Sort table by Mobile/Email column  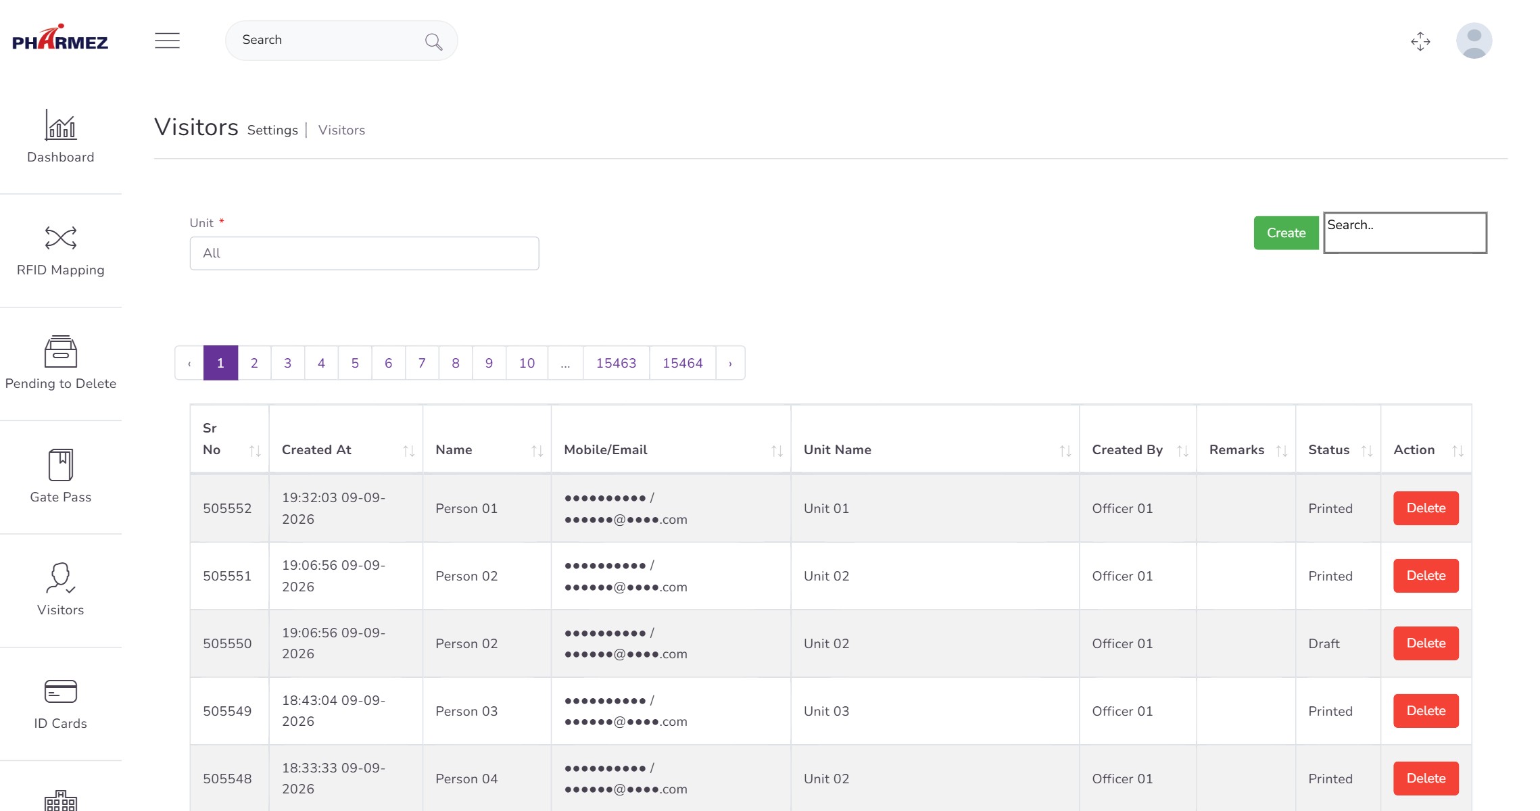777,451
